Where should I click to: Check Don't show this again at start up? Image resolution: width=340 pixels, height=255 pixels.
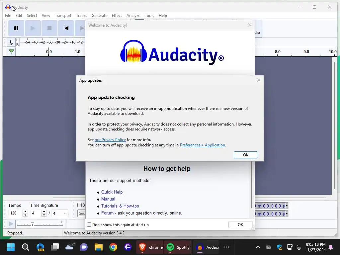click(89, 225)
